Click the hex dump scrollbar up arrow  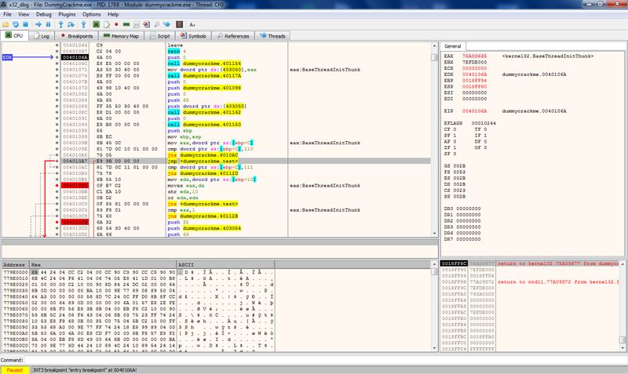[434, 264]
